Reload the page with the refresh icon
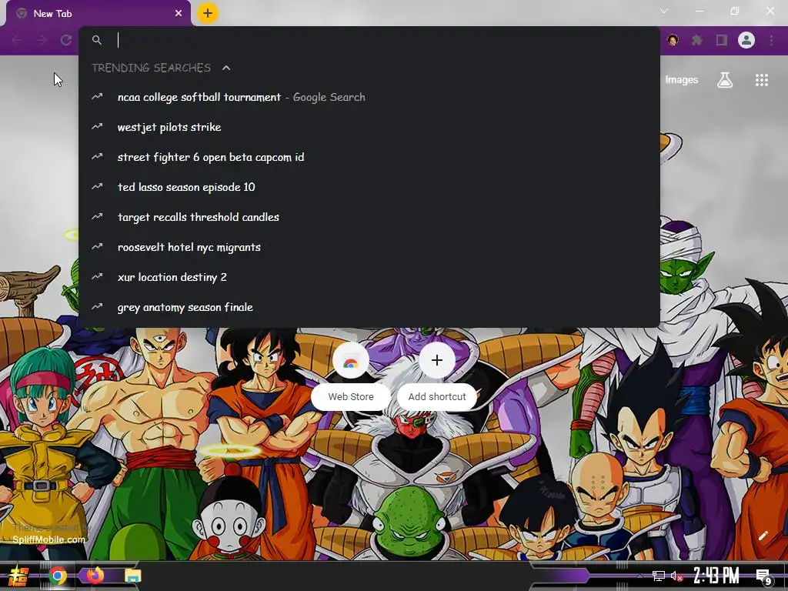This screenshot has height=591, width=788. 66,40
